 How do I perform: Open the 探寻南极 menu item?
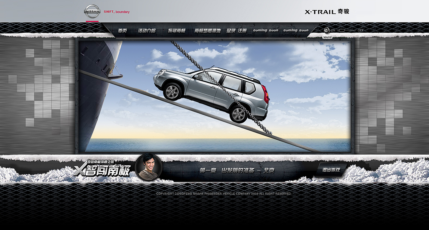click(x=177, y=30)
